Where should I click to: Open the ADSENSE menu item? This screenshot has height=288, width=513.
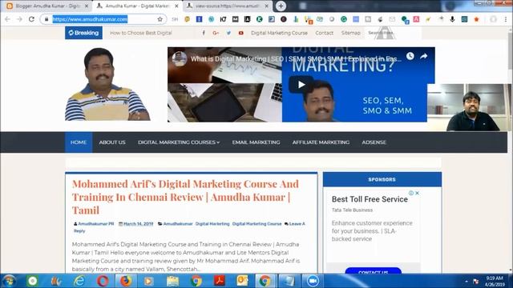(374, 142)
